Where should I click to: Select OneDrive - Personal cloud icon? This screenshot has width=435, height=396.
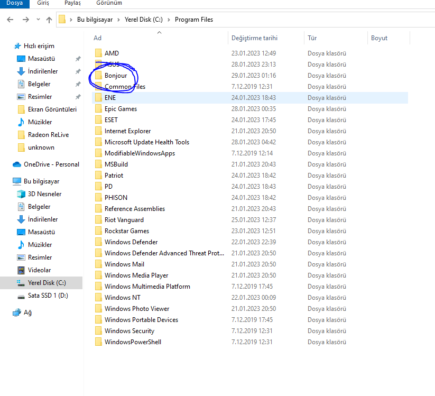[x=17, y=164]
